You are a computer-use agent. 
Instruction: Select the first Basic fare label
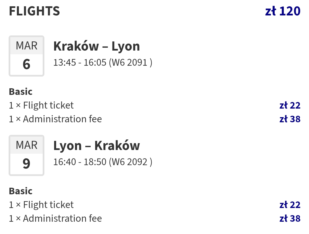pos(21,92)
